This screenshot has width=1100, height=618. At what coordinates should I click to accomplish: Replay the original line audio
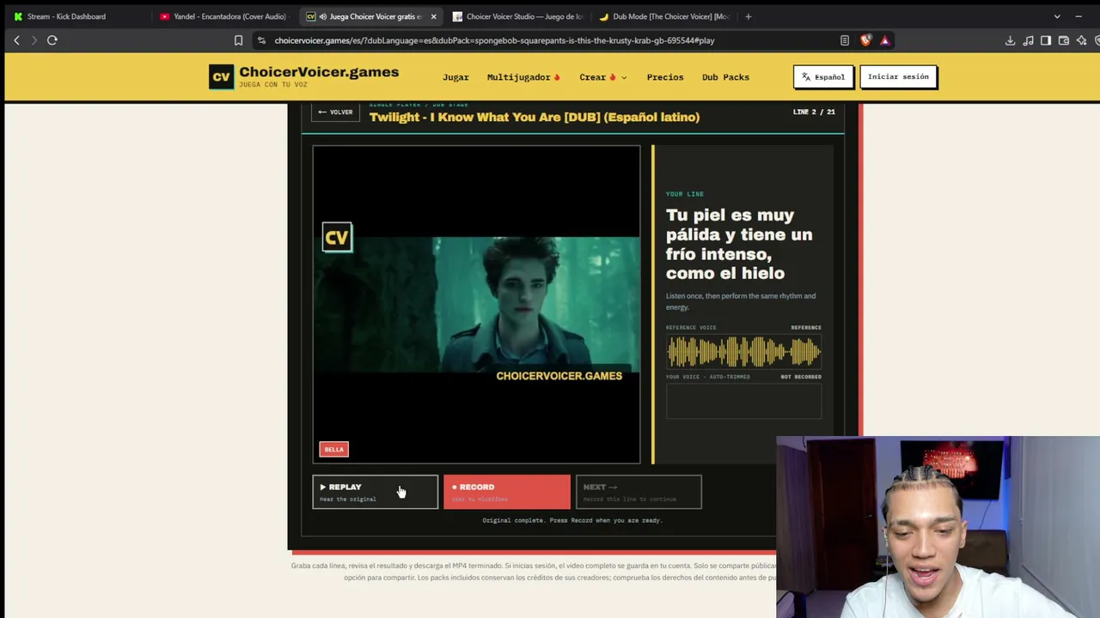tap(375, 492)
